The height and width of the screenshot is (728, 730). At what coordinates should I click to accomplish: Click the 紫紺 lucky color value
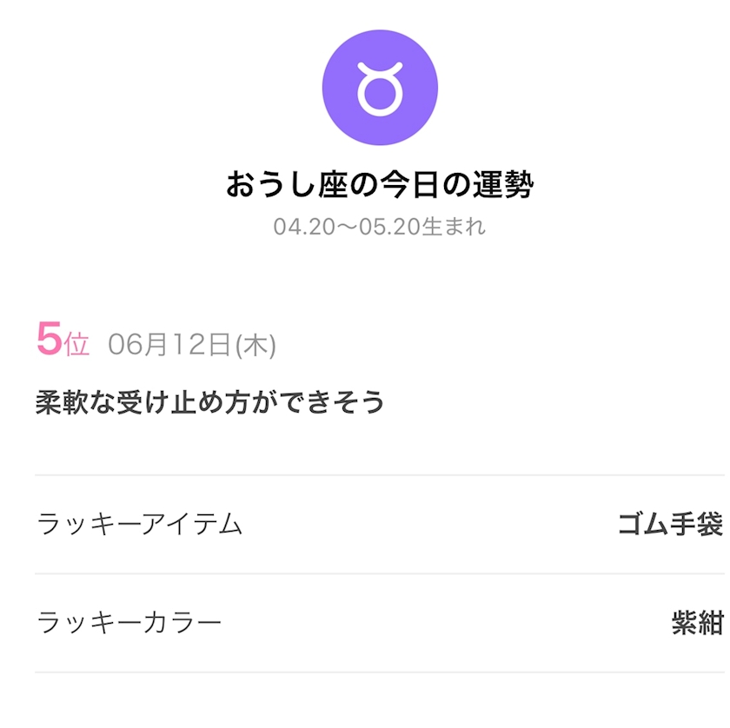click(x=697, y=623)
